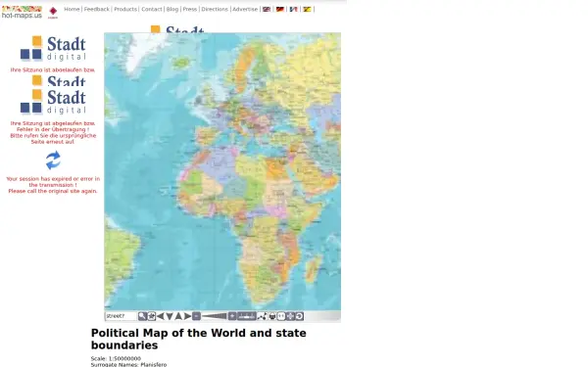
Task: Click 'Political Map of the World' heading
Action: [x=198, y=339]
